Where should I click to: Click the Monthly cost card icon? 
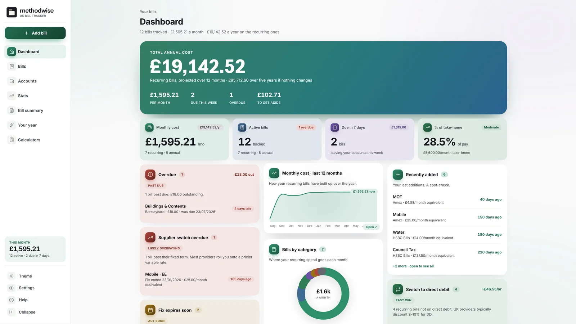pyautogui.click(x=149, y=127)
